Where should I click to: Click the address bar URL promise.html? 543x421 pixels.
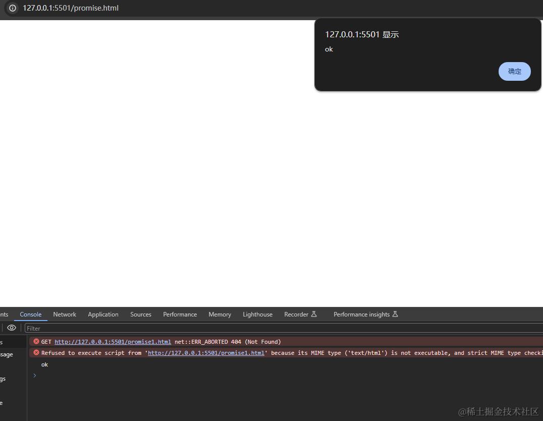(71, 8)
